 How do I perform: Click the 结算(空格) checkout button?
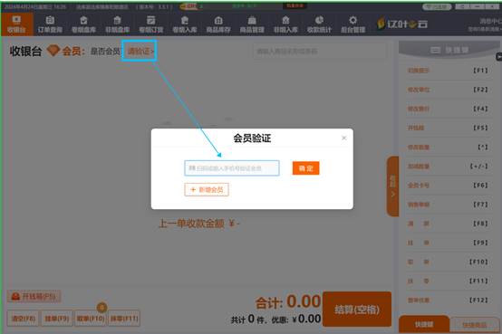coord(357,309)
